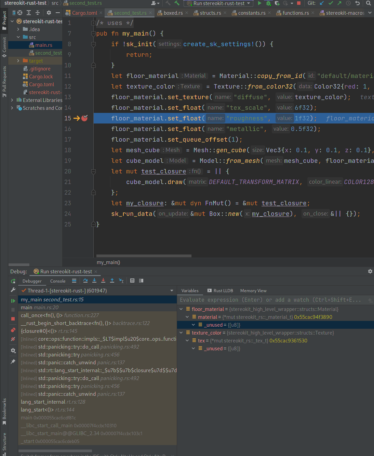The height and width of the screenshot is (456, 374).
Task: Open the Evaluate Expression calculator icon
Action: (133, 281)
